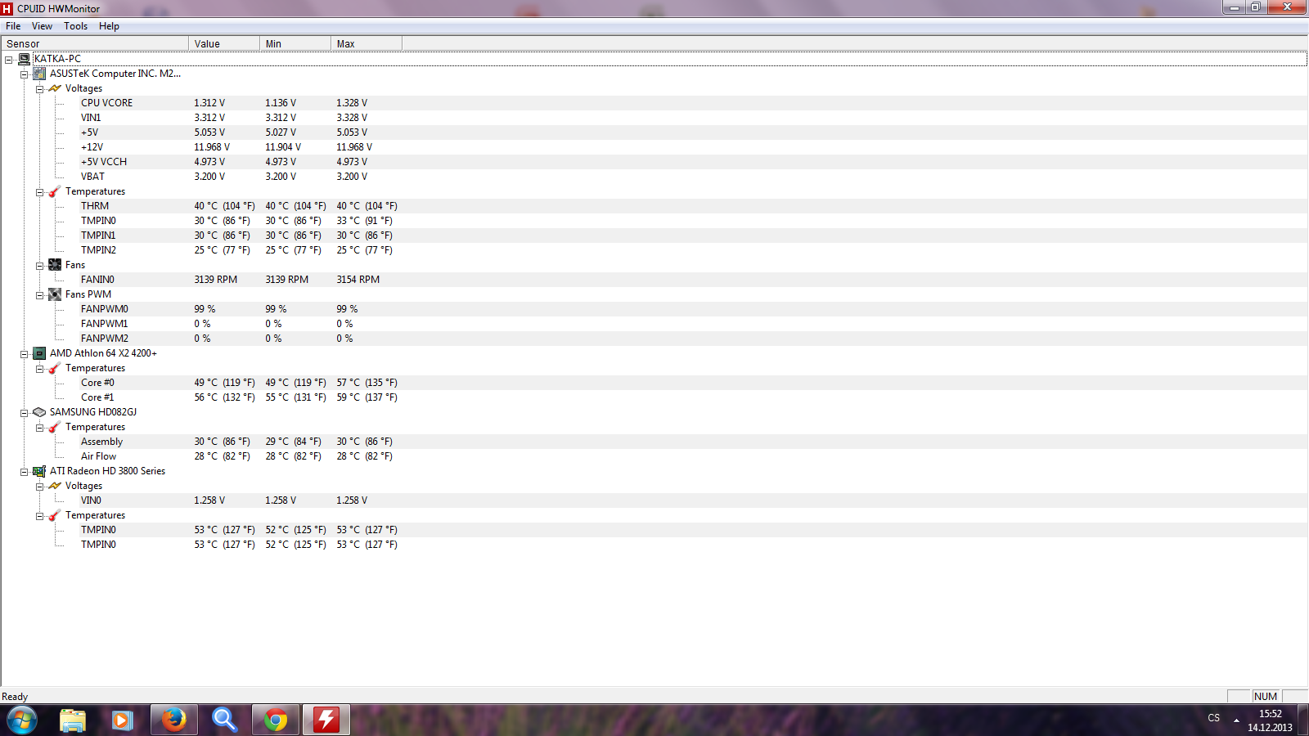Click the Min column header

point(295,43)
